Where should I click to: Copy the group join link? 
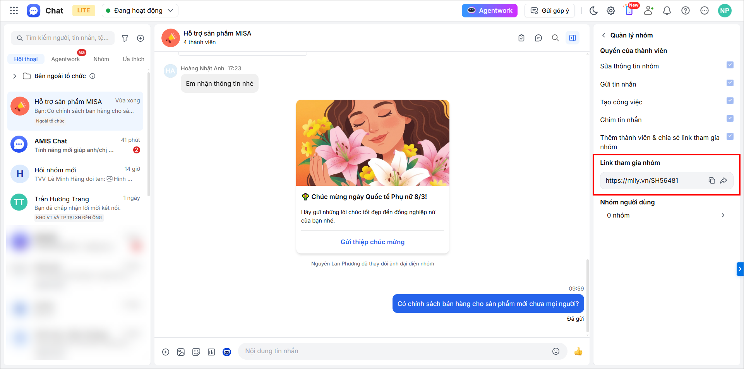[x=712, y=180]
